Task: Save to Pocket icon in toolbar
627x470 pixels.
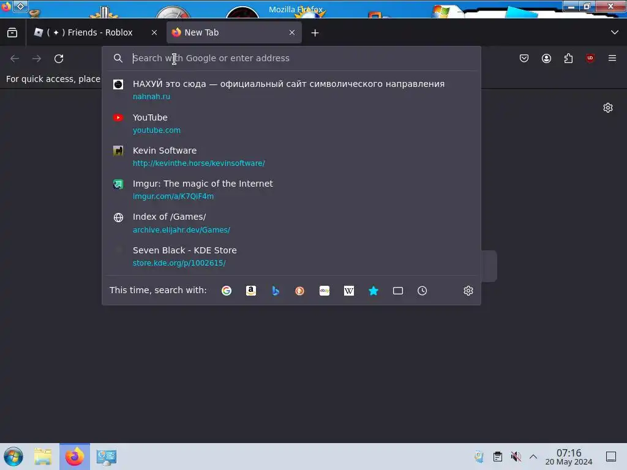Action: coord(524,58)
